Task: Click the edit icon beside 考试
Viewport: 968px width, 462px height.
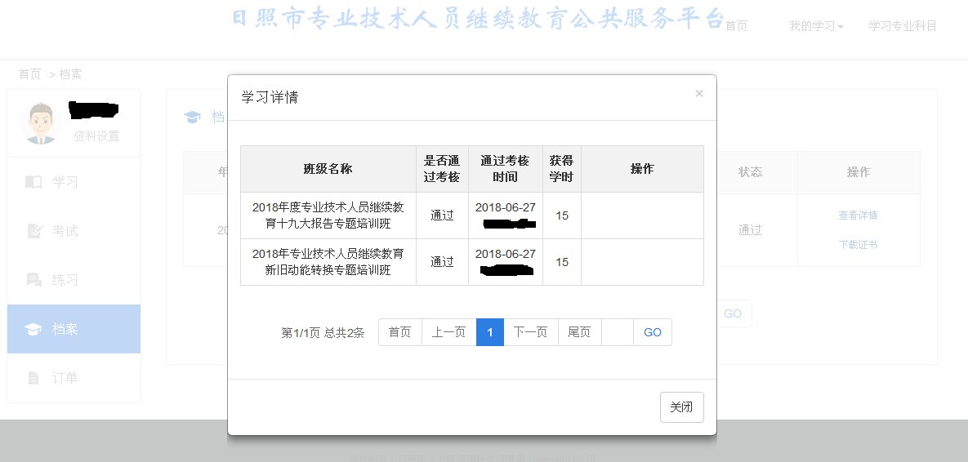Action: [33, 231]
